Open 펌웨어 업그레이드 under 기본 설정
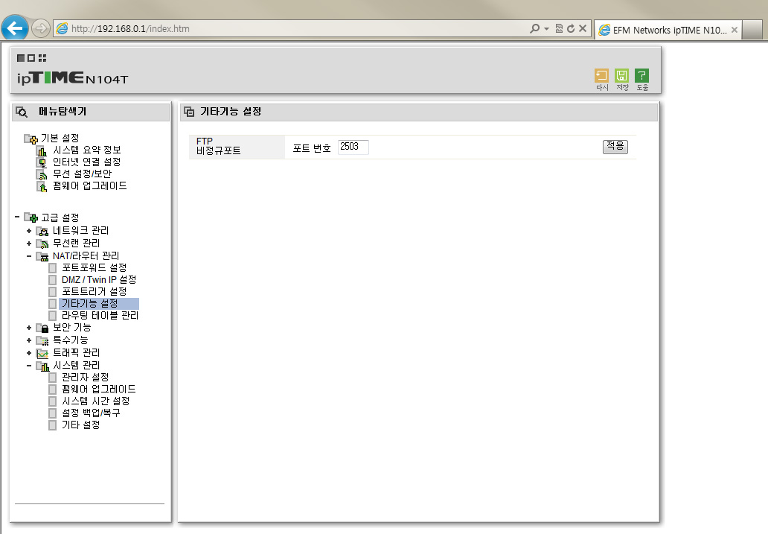This screenshot has width=768, height=534. pyautogui.click(x=89, y=186)
